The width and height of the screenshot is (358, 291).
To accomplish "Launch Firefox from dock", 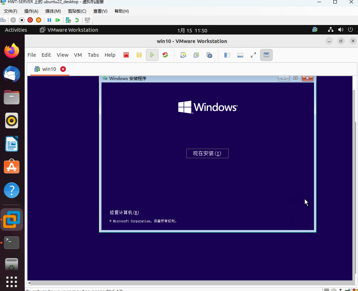I will (12, 51).
